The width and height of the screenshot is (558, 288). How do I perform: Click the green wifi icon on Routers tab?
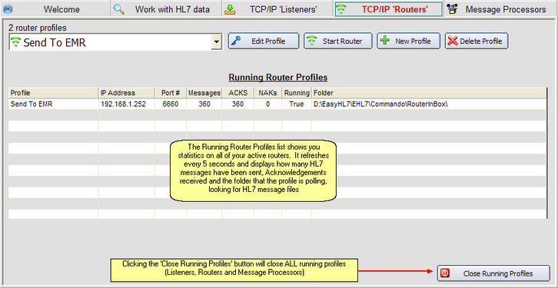coord(341,9)
